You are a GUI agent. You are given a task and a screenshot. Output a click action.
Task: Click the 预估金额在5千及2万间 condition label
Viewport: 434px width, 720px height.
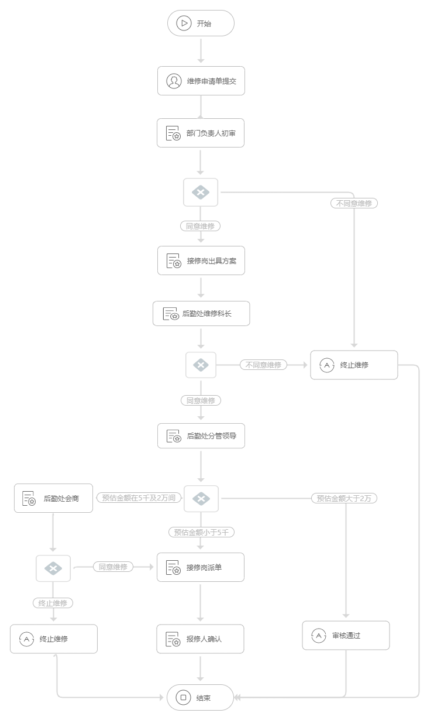tap(139, 498)
